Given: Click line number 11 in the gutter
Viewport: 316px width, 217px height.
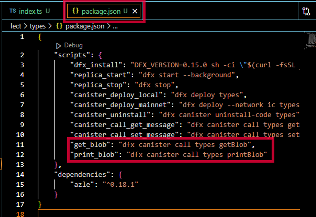Looking at the screenshot, I should (20, 144).
